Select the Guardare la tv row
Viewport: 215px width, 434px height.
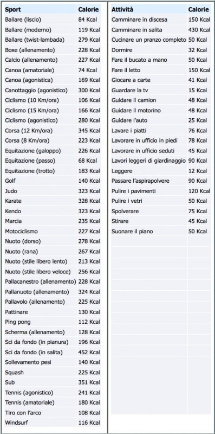pyautogui.click(x=161, y=90)
